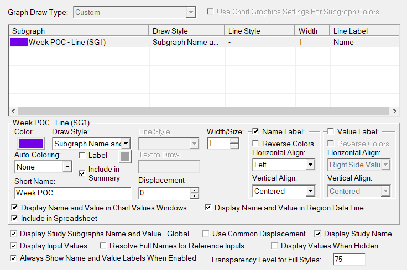Enable the Value Label checkbox

point(331,131)
